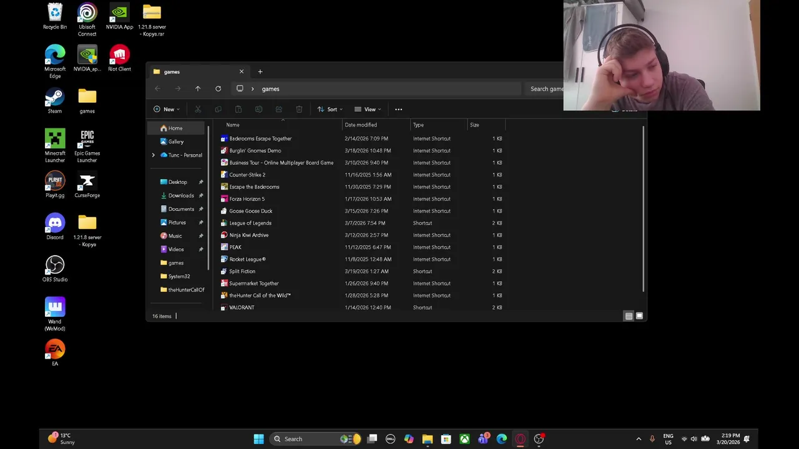Select the Goose Goose Duck shortcut
Screen dimensions: 799x449
(250, 211)
